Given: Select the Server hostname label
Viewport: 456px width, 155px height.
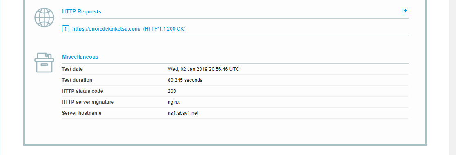Looking at the screenshot, I should tap(82, 113).
